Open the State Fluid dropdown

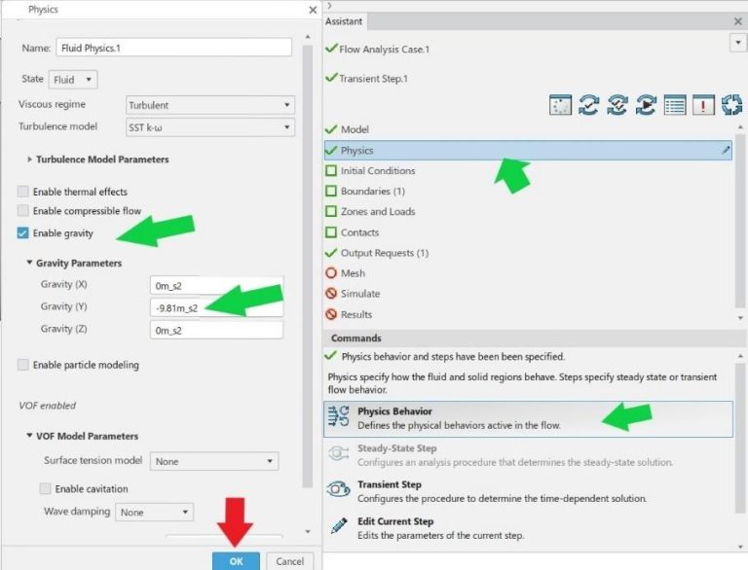point(73,80)
